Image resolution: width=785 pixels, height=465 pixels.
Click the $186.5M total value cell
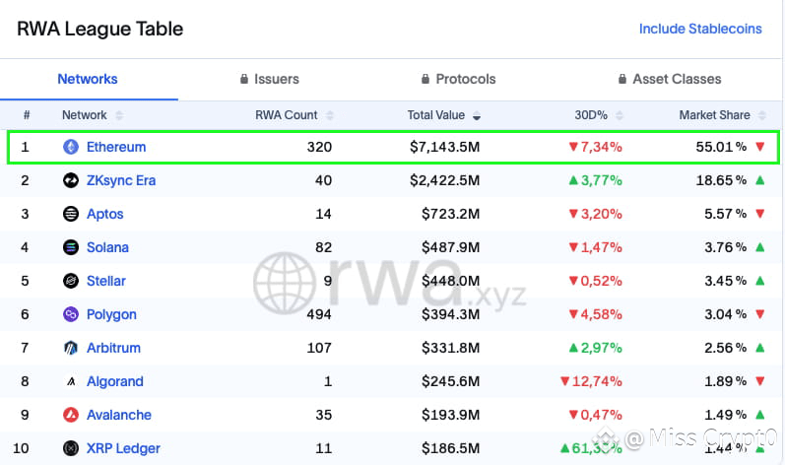pyautogui.click(x=450, y=448)
